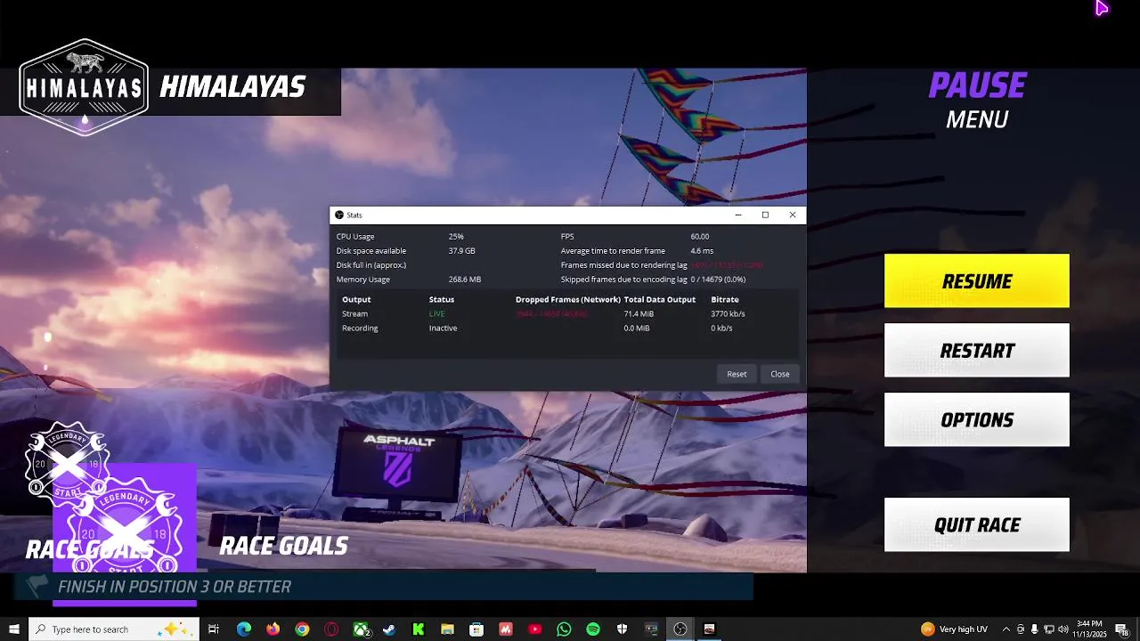Click the 'CPU Usage' label
Viewport: 1140px width, 641px height.
[x=355, y=237]
